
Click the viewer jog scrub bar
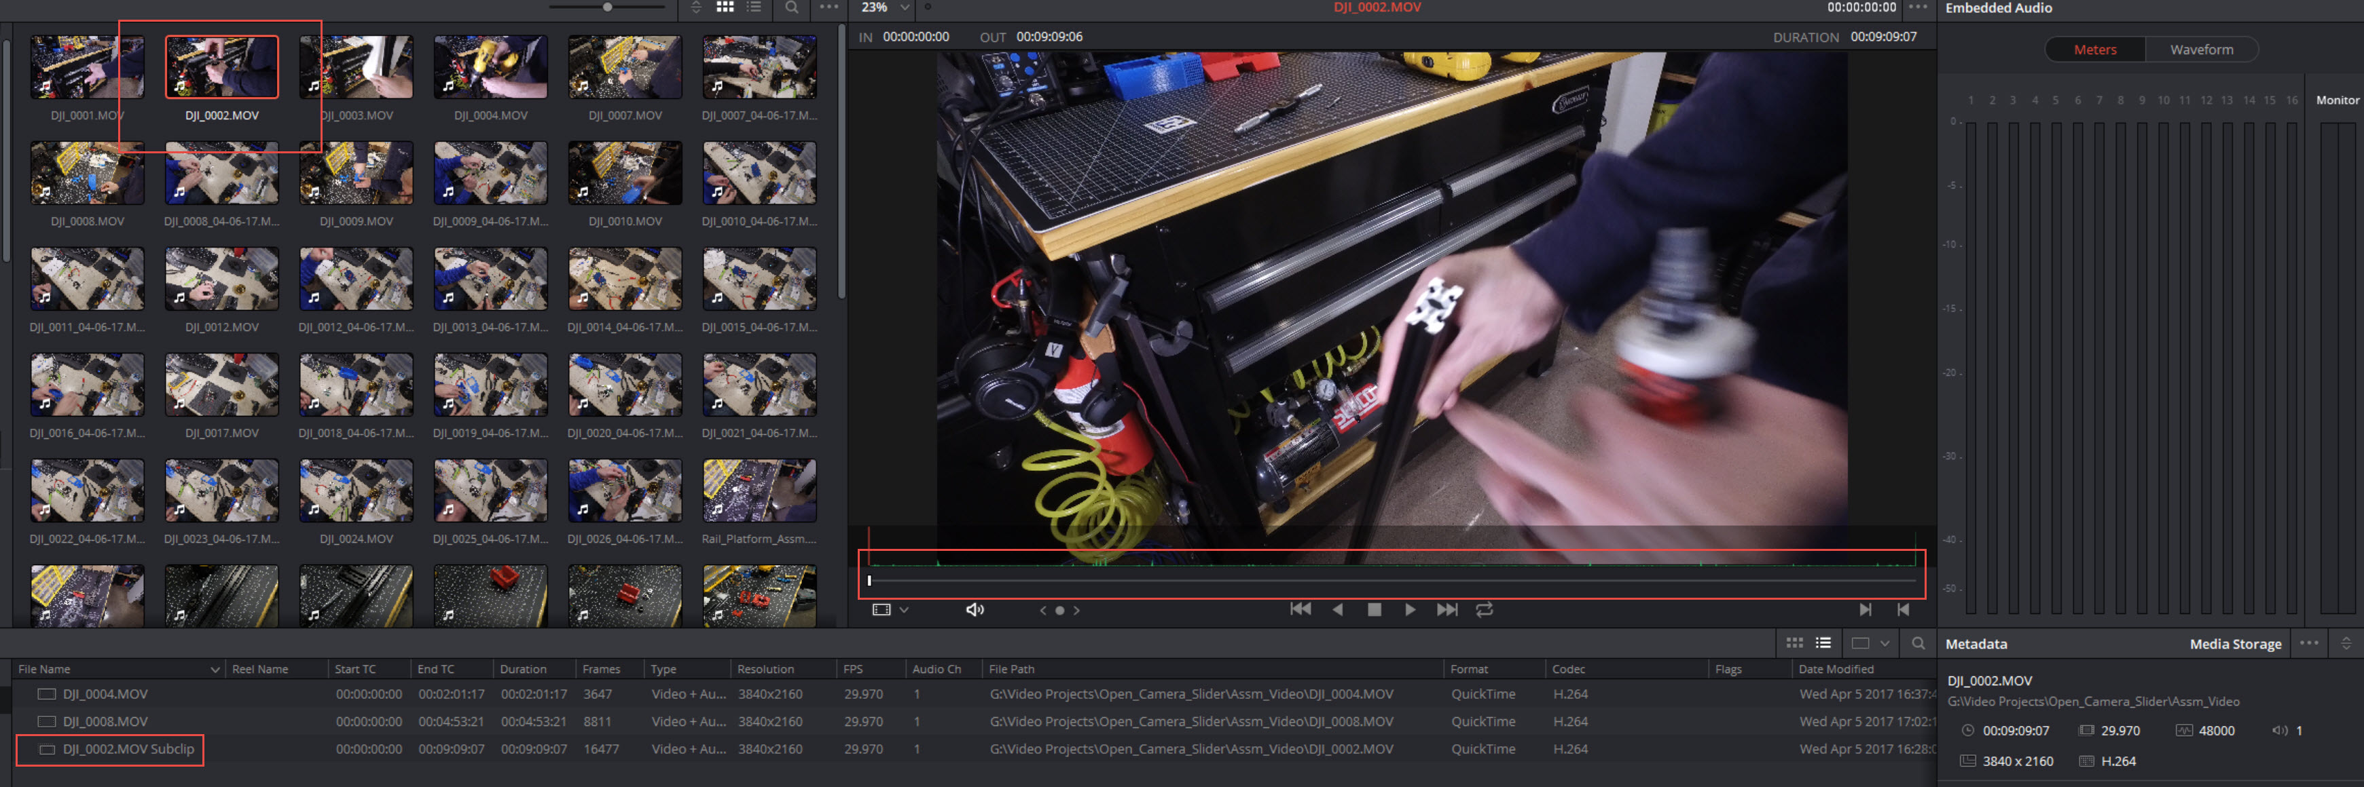pyautogui.click(x=1392, y=579)
